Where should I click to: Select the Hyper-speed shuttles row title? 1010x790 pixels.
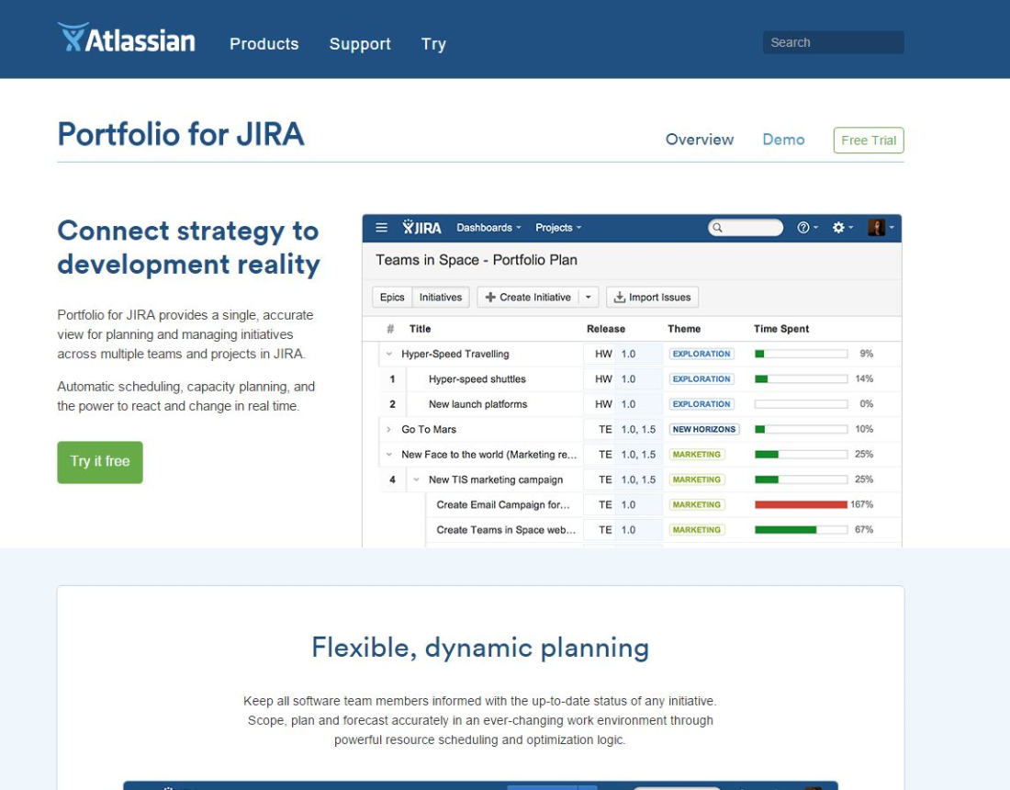477,378
